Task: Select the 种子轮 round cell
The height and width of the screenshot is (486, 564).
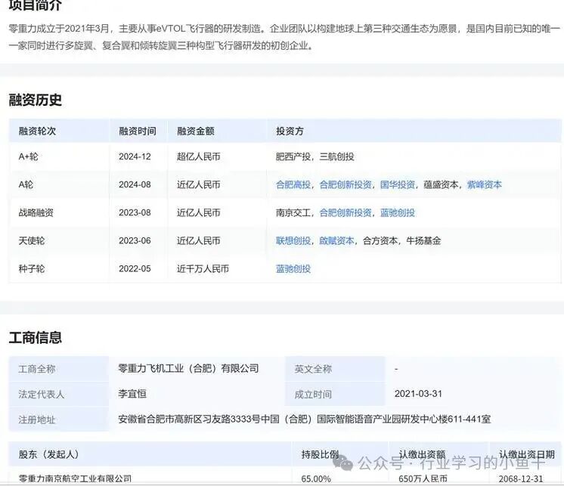Action: coord(32,269)
